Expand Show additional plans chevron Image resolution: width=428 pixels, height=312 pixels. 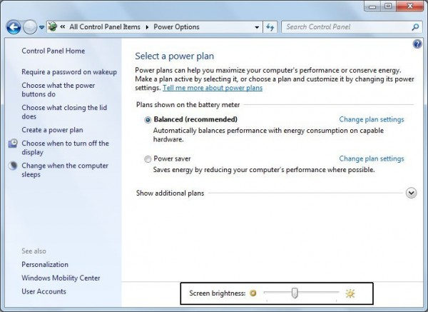click(x=411, y=193)
